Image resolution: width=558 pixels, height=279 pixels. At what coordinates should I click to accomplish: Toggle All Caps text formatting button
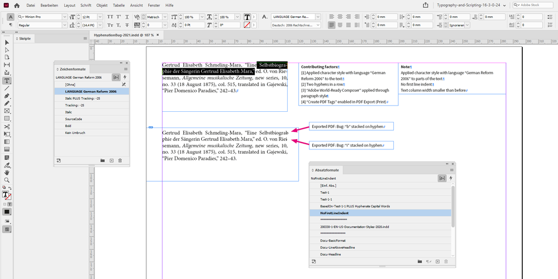coord(109,17)
